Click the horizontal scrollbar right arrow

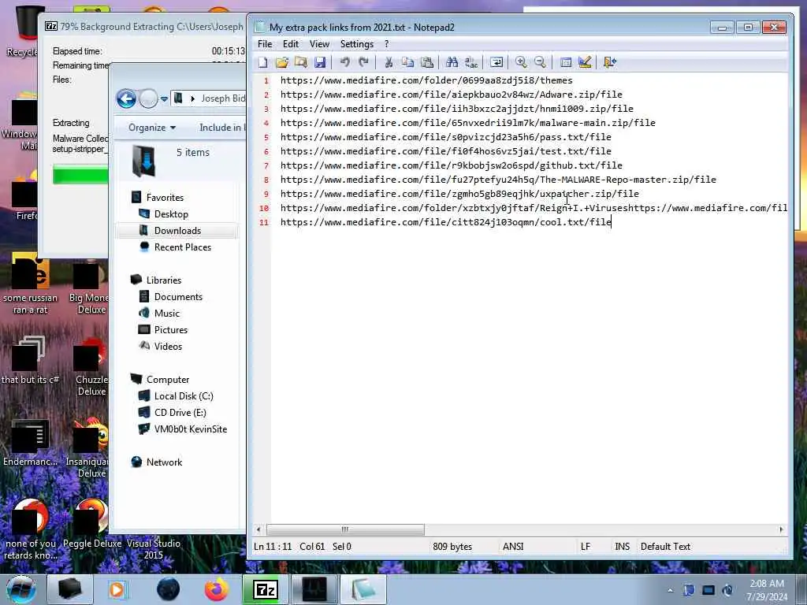(x=781, y=529)
